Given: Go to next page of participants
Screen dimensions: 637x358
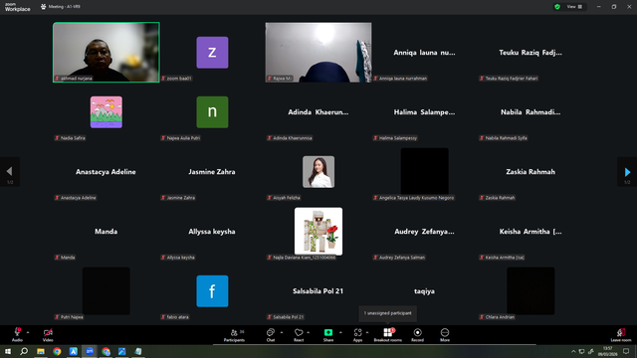Looking at the screenshot, I should (627, 172).
